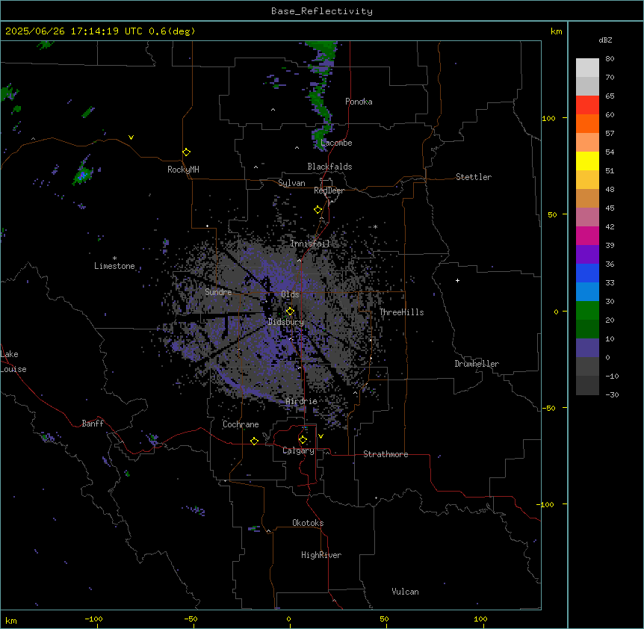This screenshot has width=644, height=629.
Task: Click the Calgary city label
Action: [299, 450]
